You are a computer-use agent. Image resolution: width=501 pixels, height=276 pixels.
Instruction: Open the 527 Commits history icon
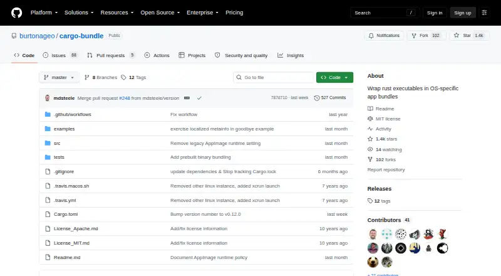pos(317,98)
